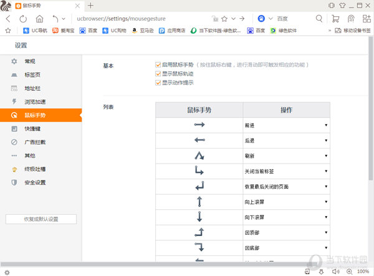The height and width of the screenshot is (276, 374).
Task: Click the undo closed tab arrow
Action: point(55,19)
